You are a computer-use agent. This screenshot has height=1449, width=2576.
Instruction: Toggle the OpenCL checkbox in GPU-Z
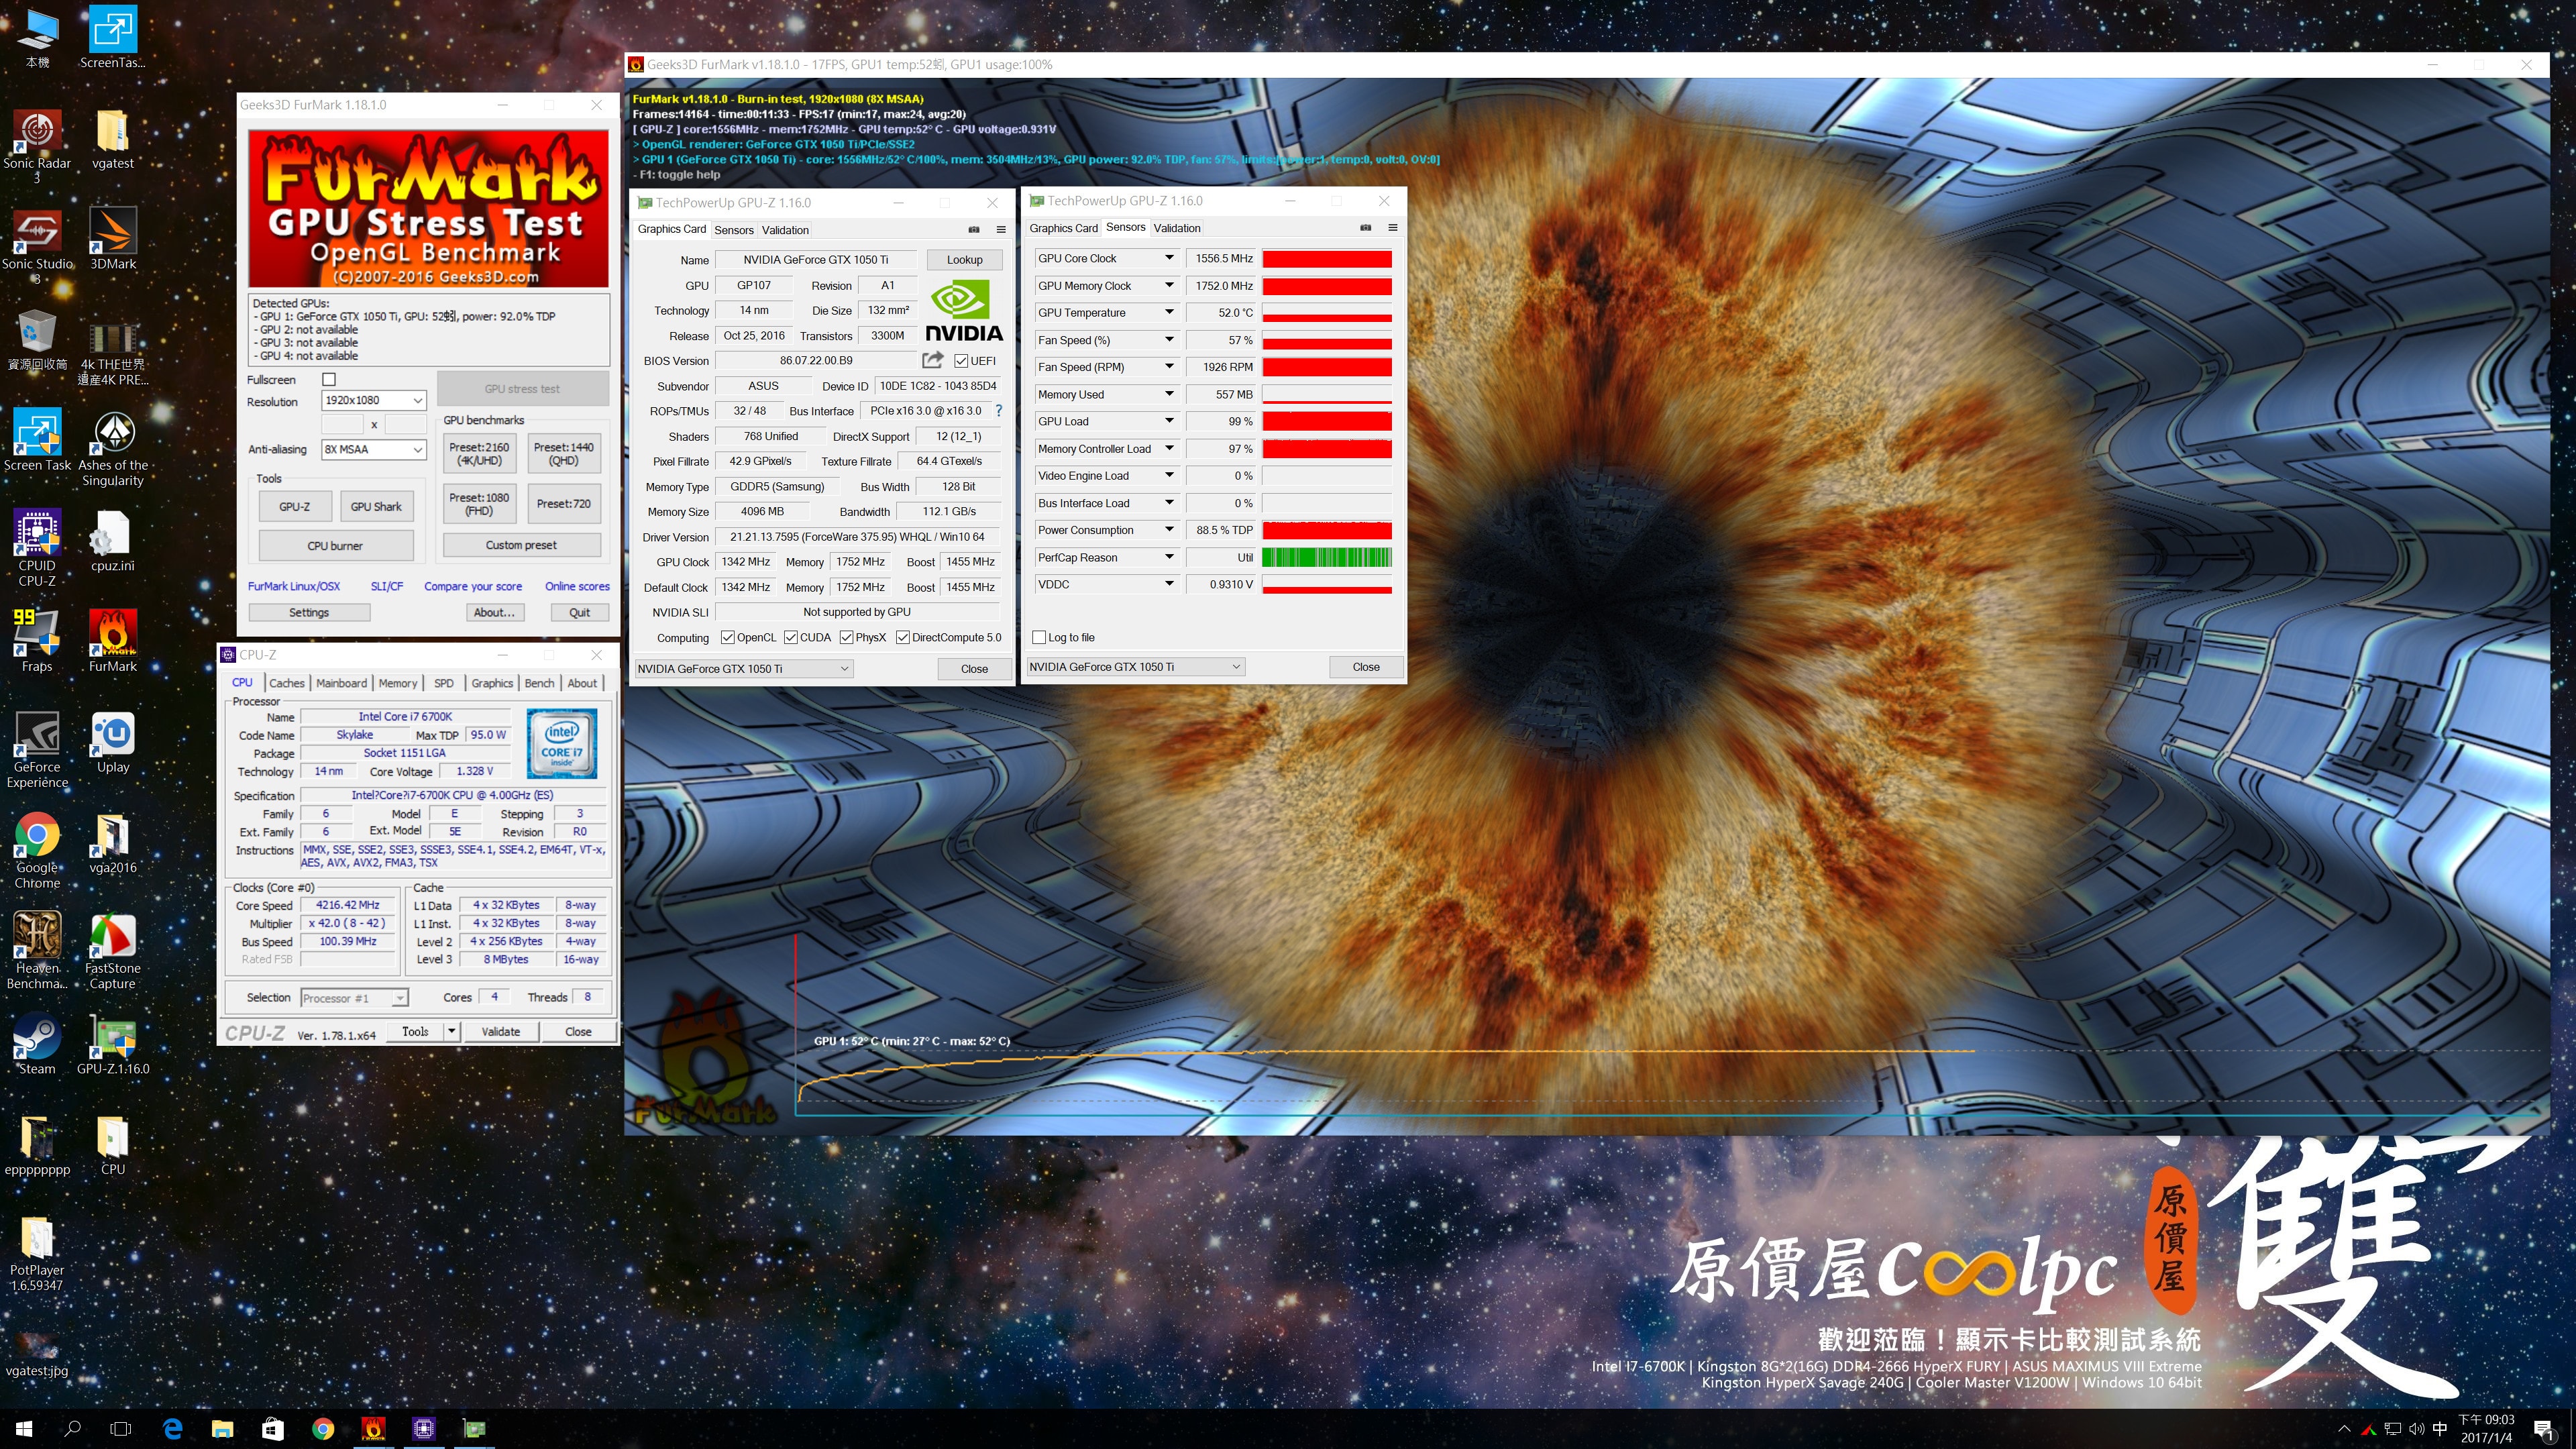pyautogui.click(x=727, y=638)
